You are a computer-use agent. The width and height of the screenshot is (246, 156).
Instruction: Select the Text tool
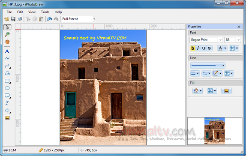point(7,51)
